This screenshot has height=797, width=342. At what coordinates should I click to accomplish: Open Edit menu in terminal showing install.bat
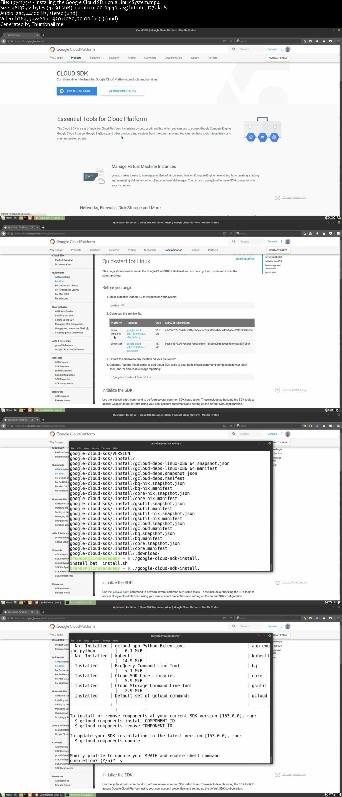pos(79,448)
